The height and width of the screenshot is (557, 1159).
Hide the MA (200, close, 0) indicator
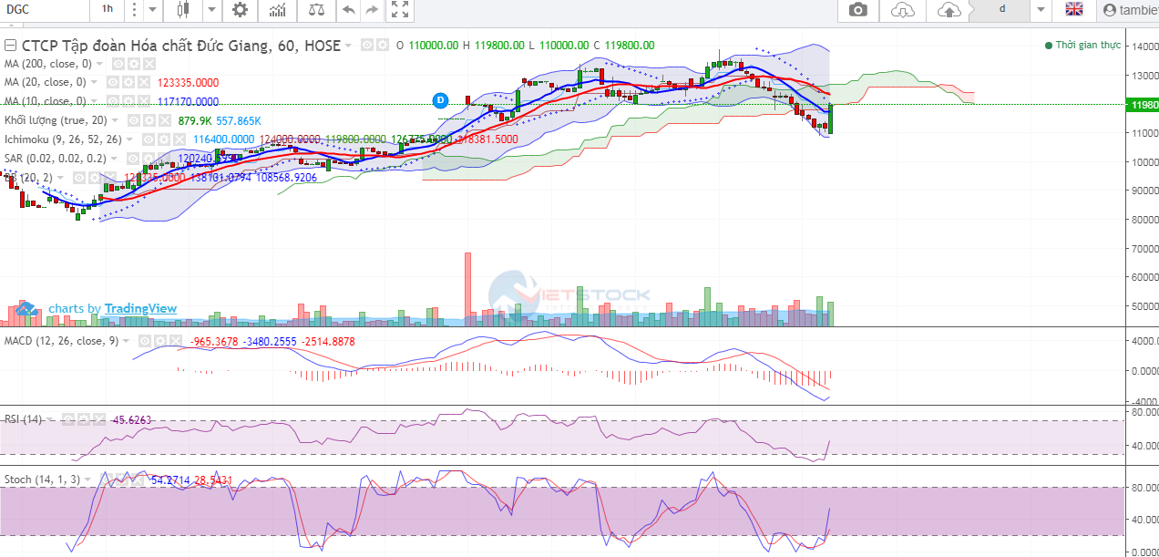click(x=118, y=65)
